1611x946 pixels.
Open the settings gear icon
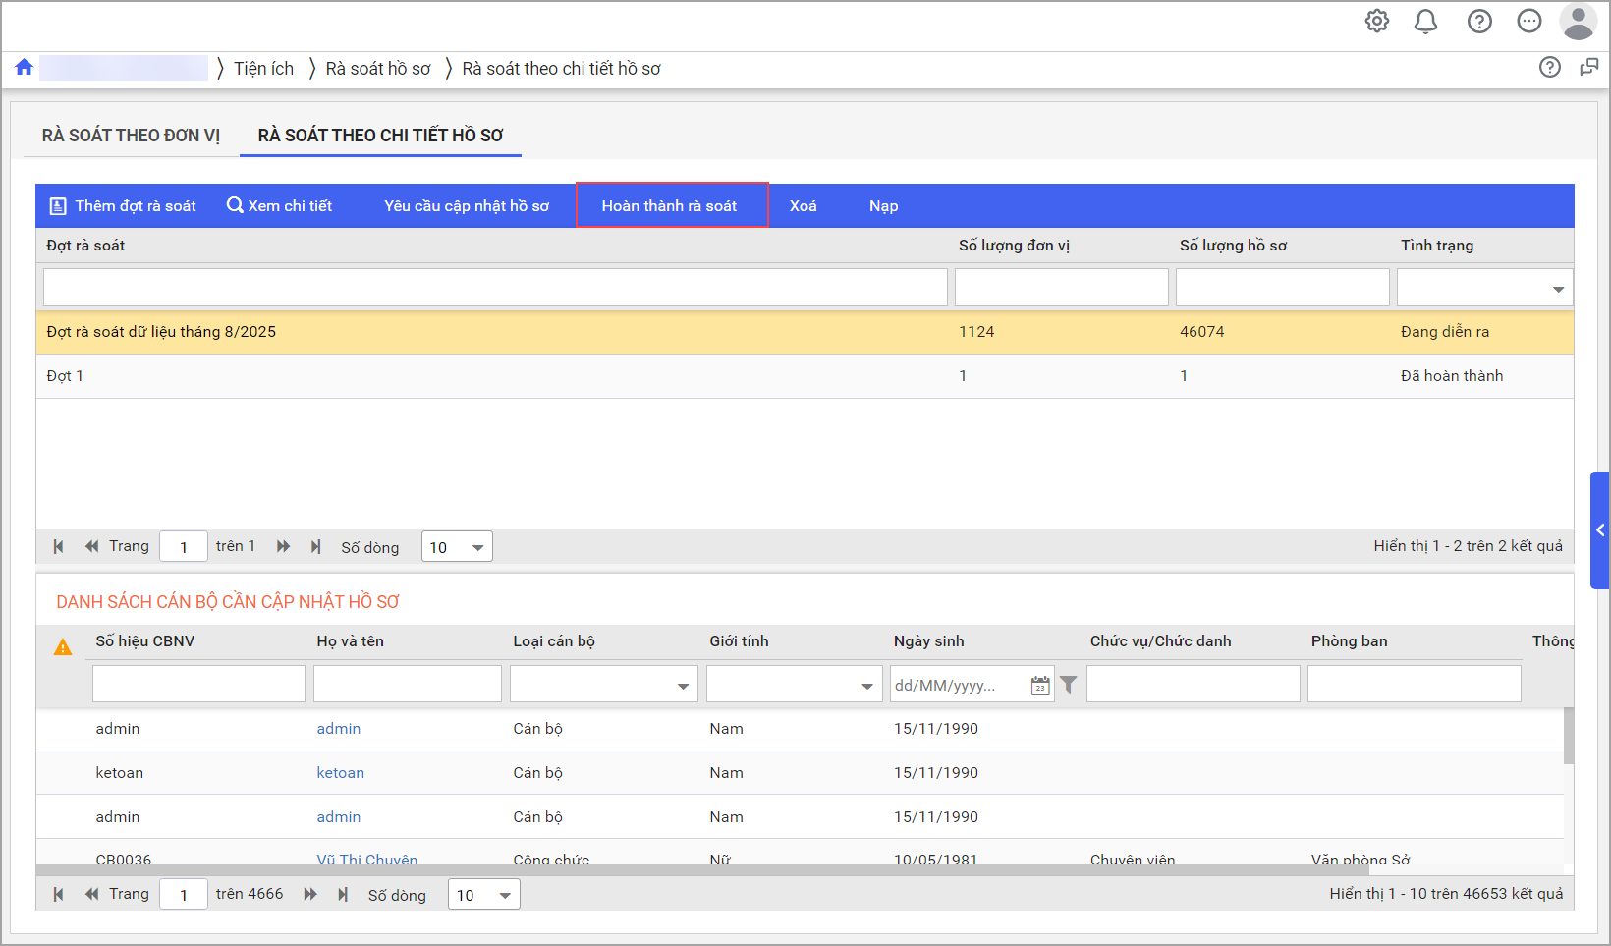tap(1377, 21)
